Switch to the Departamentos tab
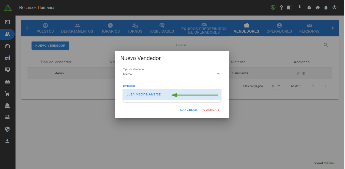345x169 pixels. (77, 28)
